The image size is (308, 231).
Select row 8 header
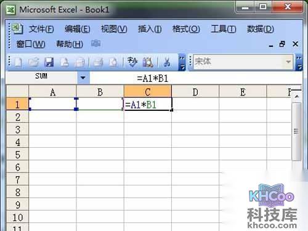17,192
